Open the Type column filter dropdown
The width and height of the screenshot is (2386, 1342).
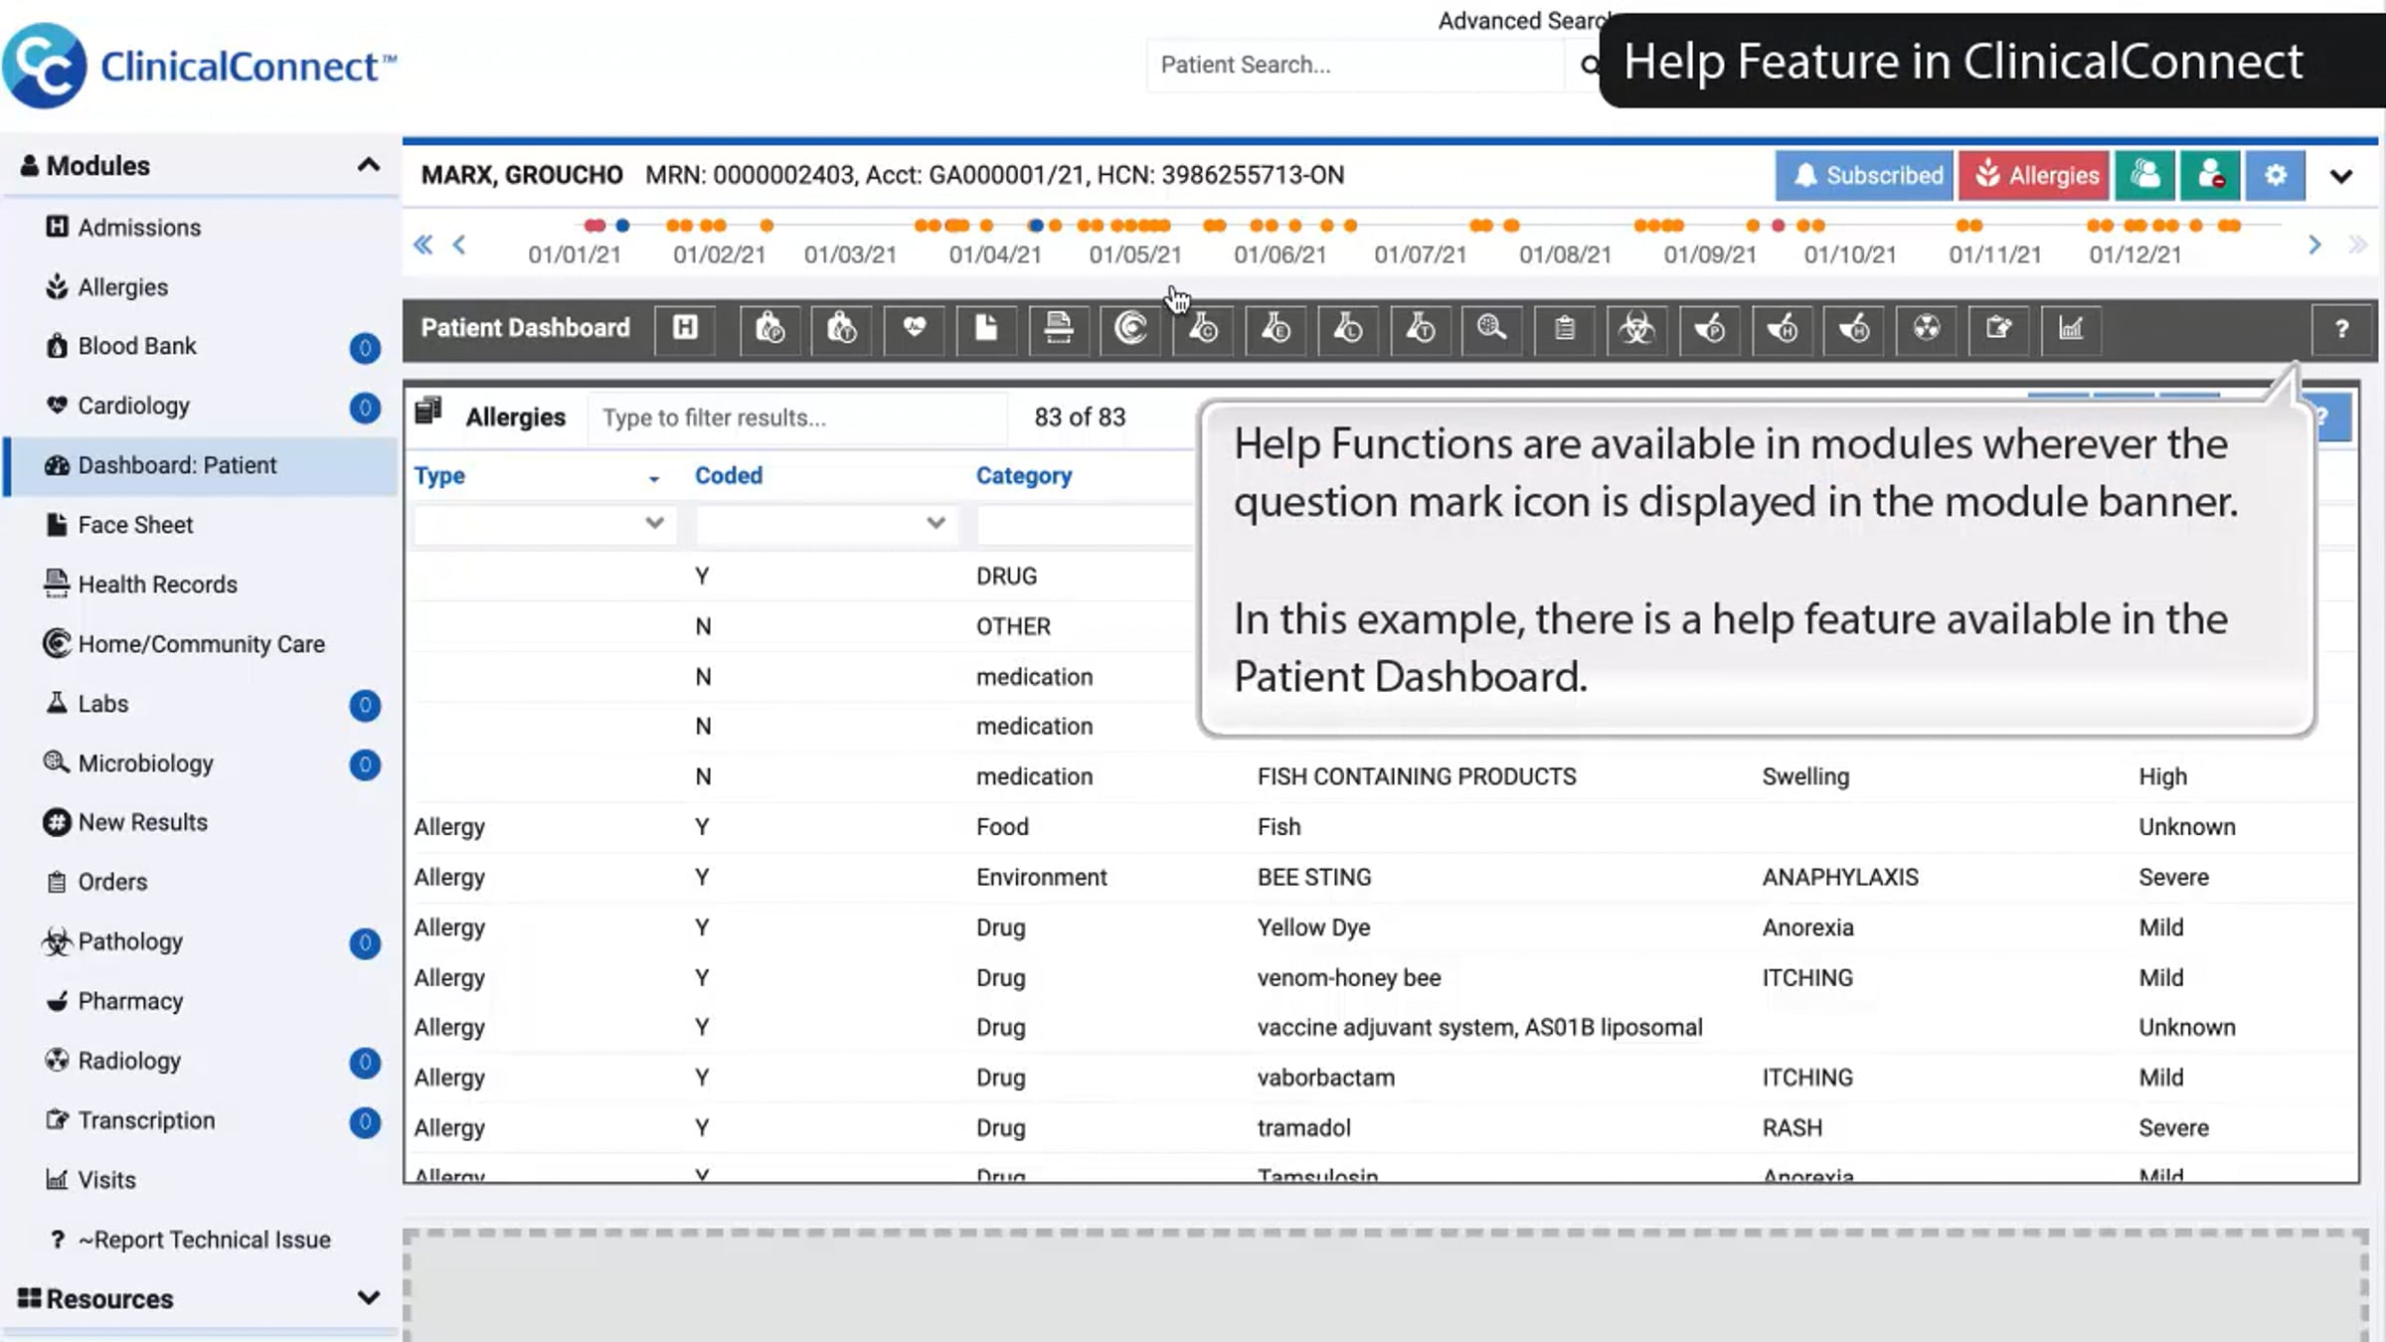click(545, 524)
